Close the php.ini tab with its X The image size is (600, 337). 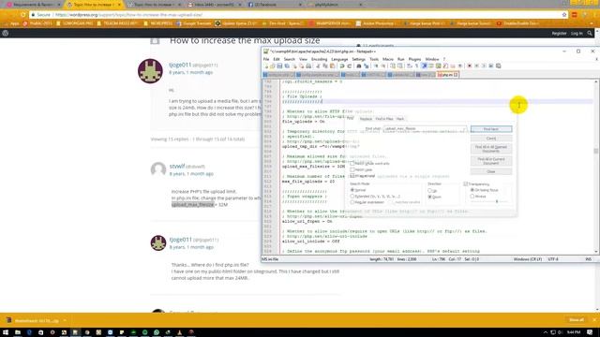[x=456, y=75]
